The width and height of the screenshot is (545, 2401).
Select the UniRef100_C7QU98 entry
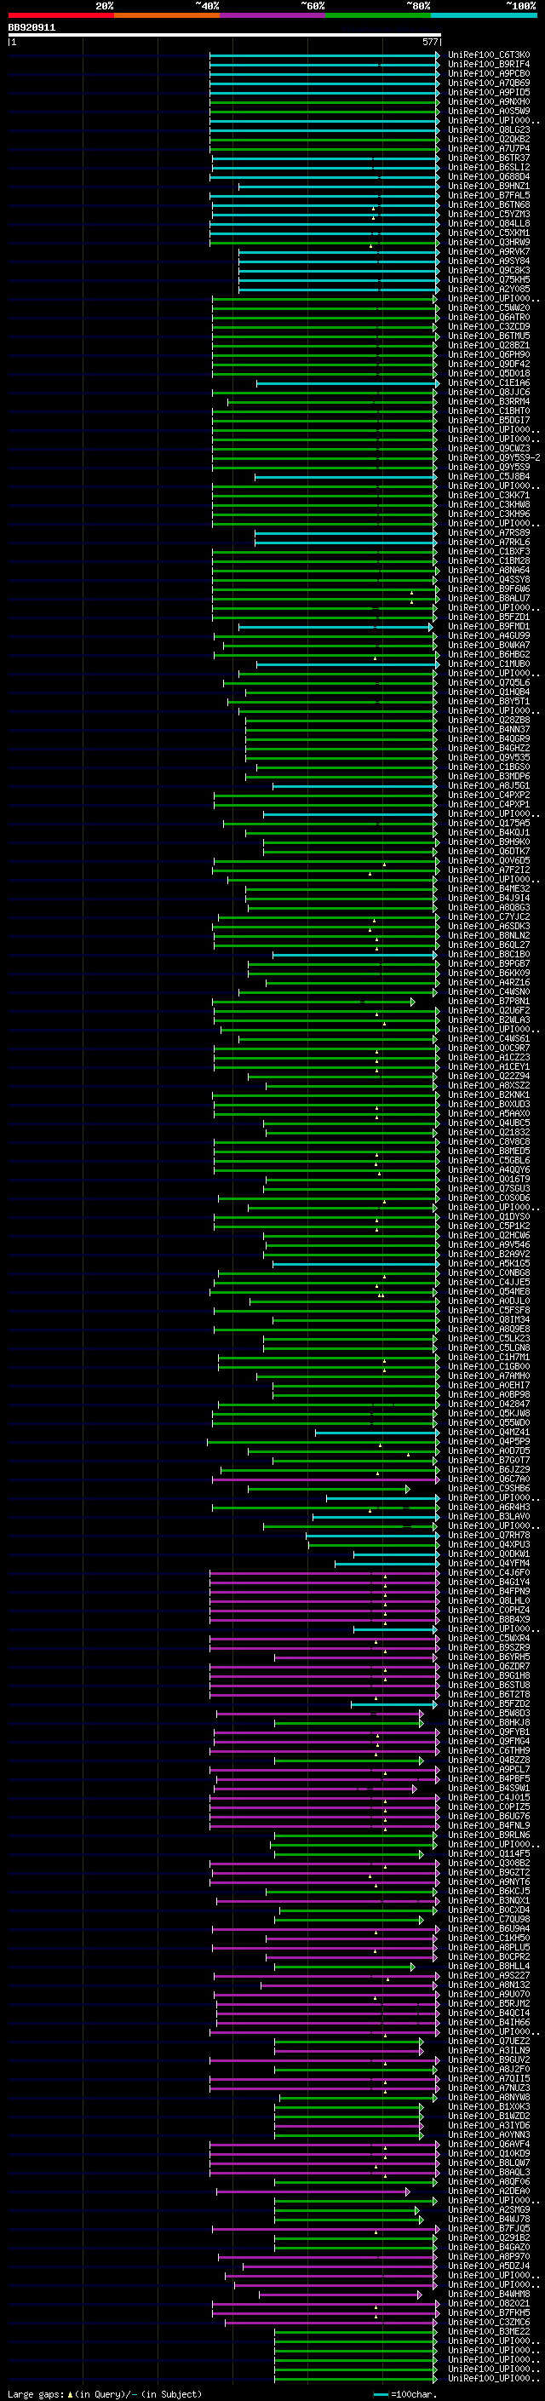tap(489, 1919)
